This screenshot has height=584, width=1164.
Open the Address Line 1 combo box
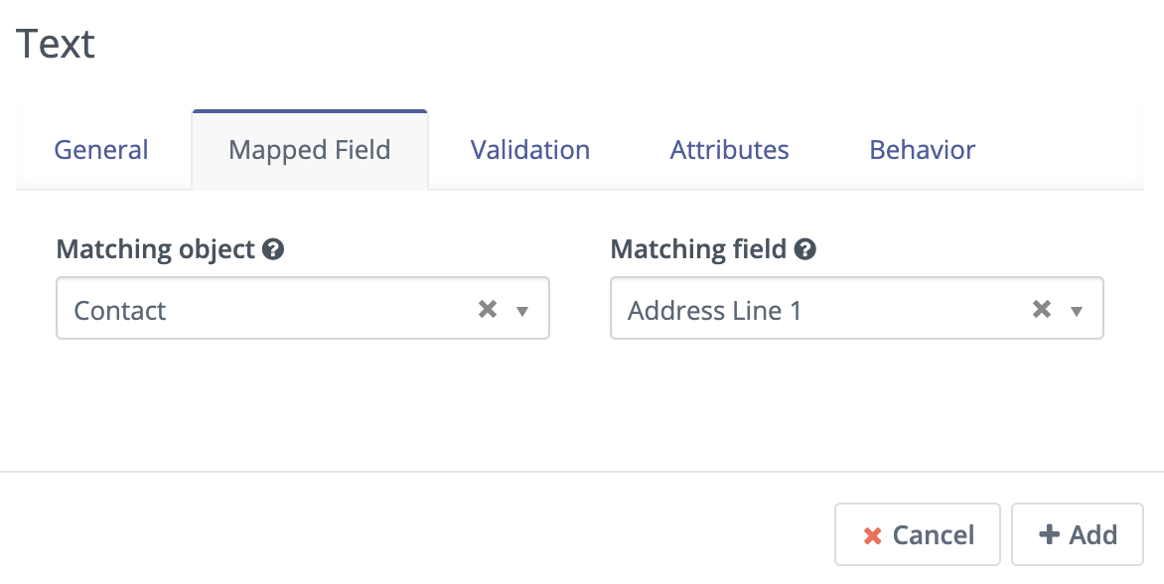click(857, 308)
